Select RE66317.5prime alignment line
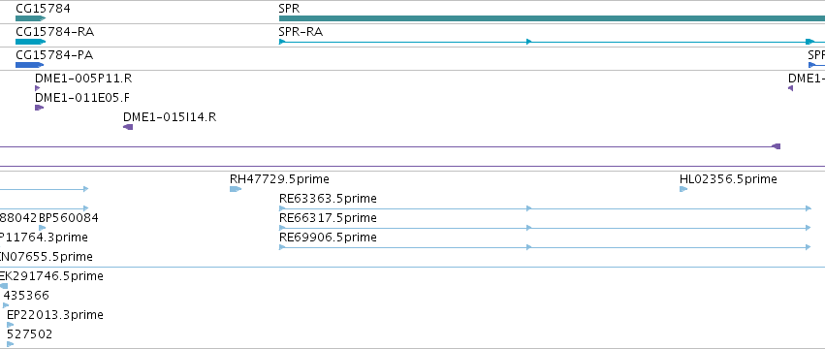The image size is (825, 349). click(545, 228)
